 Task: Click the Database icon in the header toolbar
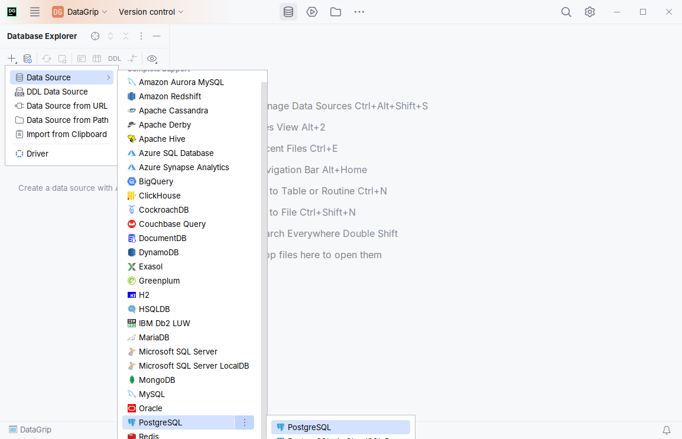click(288, 11)
